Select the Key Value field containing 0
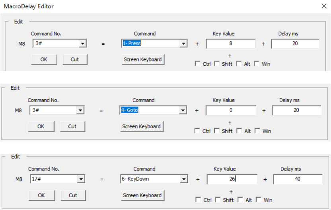Image resolution: width=331 pixels, height=210 pixels. click(231, 110)
